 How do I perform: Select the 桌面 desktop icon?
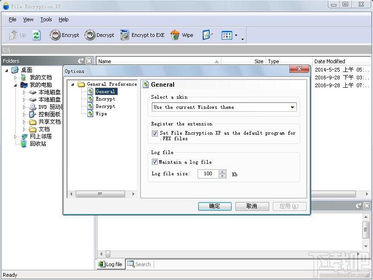pyautogui.click(x=15, y=70)
